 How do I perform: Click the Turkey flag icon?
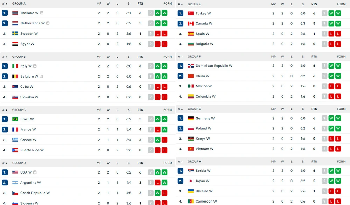[191, 13]
